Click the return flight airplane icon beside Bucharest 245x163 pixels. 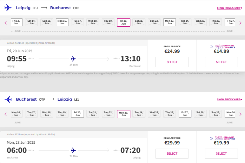tap(8, 99)
